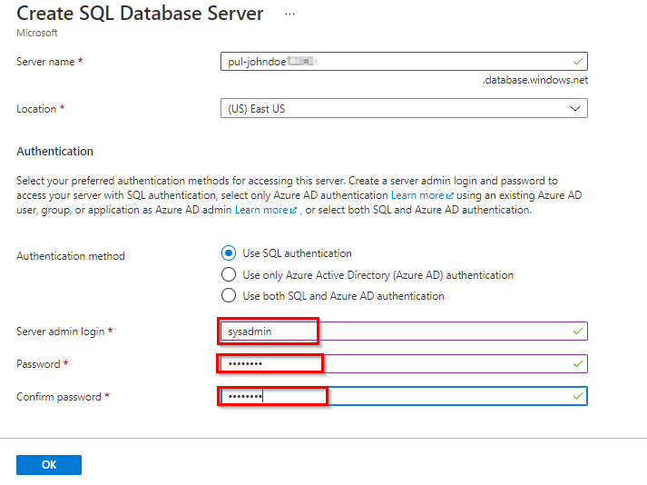The width and height of the screenshot is (647, 485).
Task: Click the Password input field
Action: [x=404, y=363]
